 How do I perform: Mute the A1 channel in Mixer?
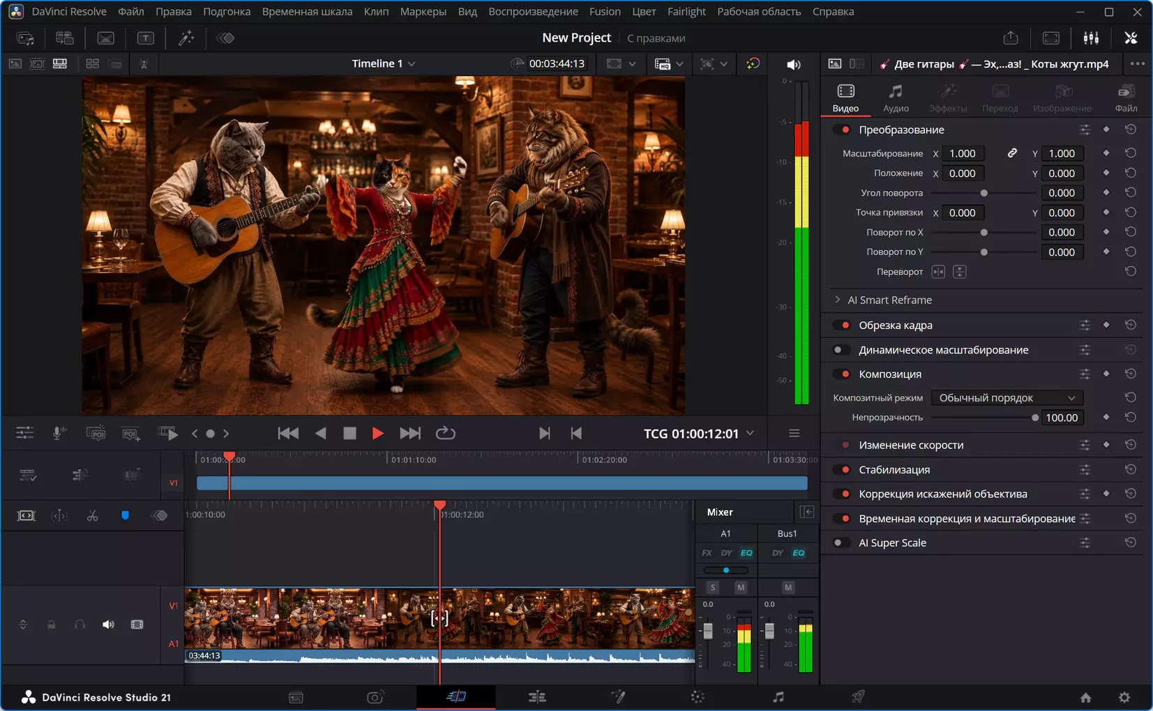pos(741,588)
